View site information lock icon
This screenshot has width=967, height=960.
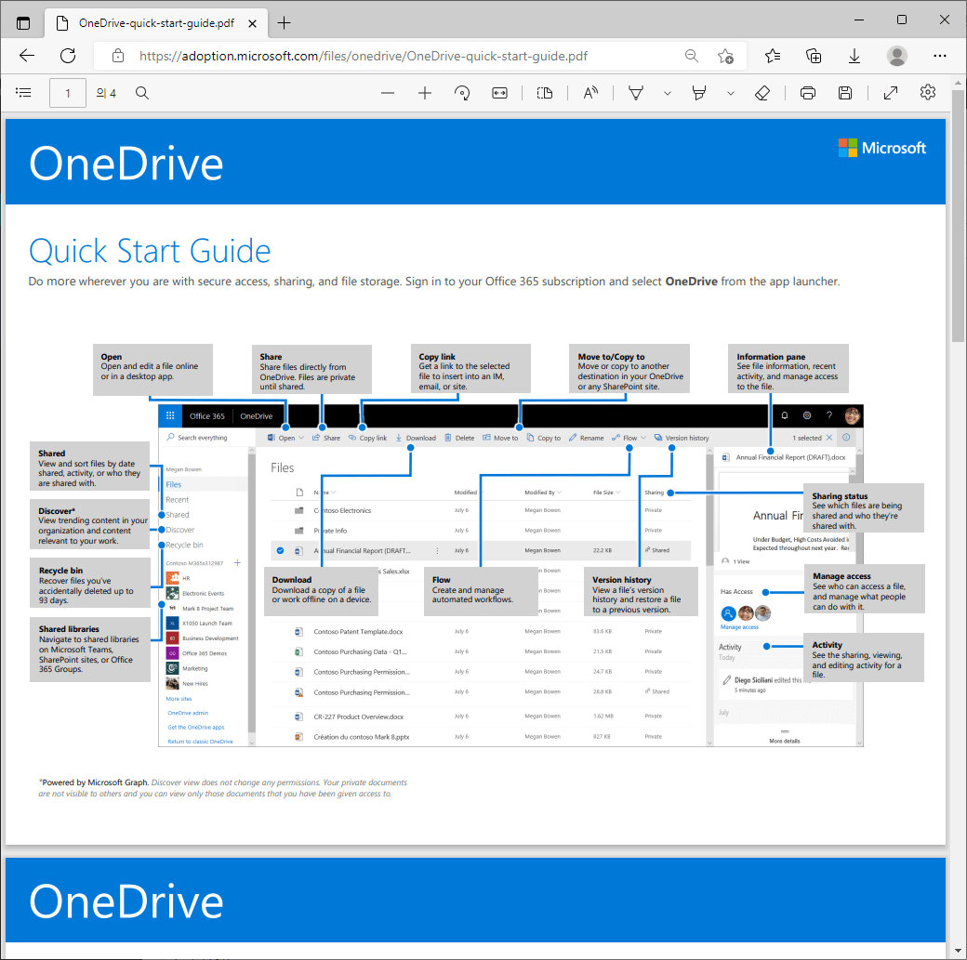(x=118, y=56)
